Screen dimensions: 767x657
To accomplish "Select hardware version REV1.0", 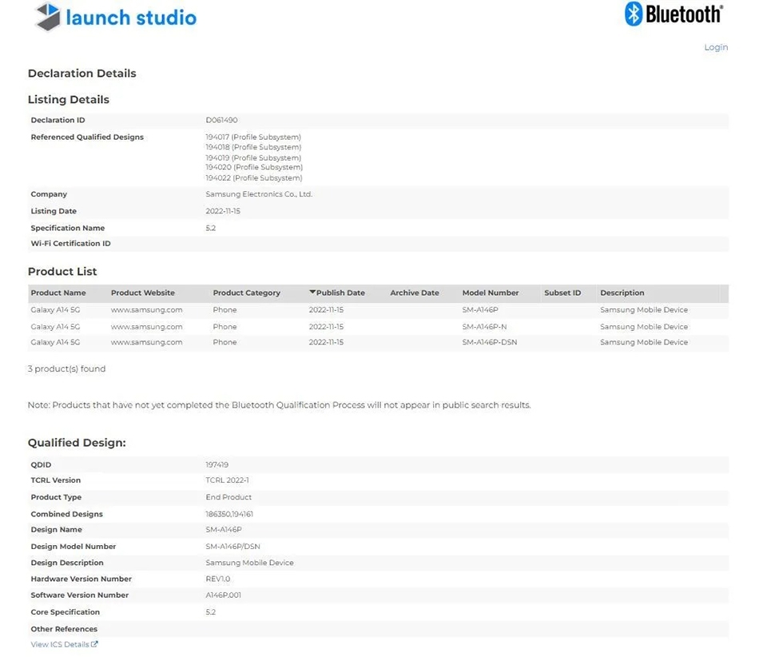I will coord(217,578).
